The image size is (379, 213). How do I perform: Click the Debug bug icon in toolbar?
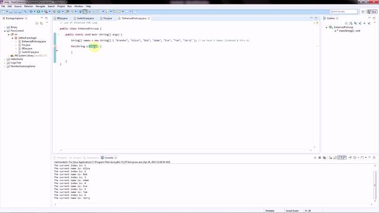point(31,12)
